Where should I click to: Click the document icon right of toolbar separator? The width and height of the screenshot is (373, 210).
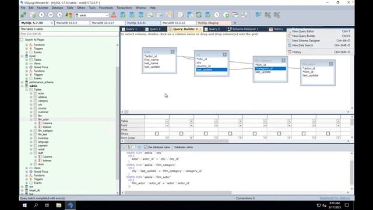point(181,15)
